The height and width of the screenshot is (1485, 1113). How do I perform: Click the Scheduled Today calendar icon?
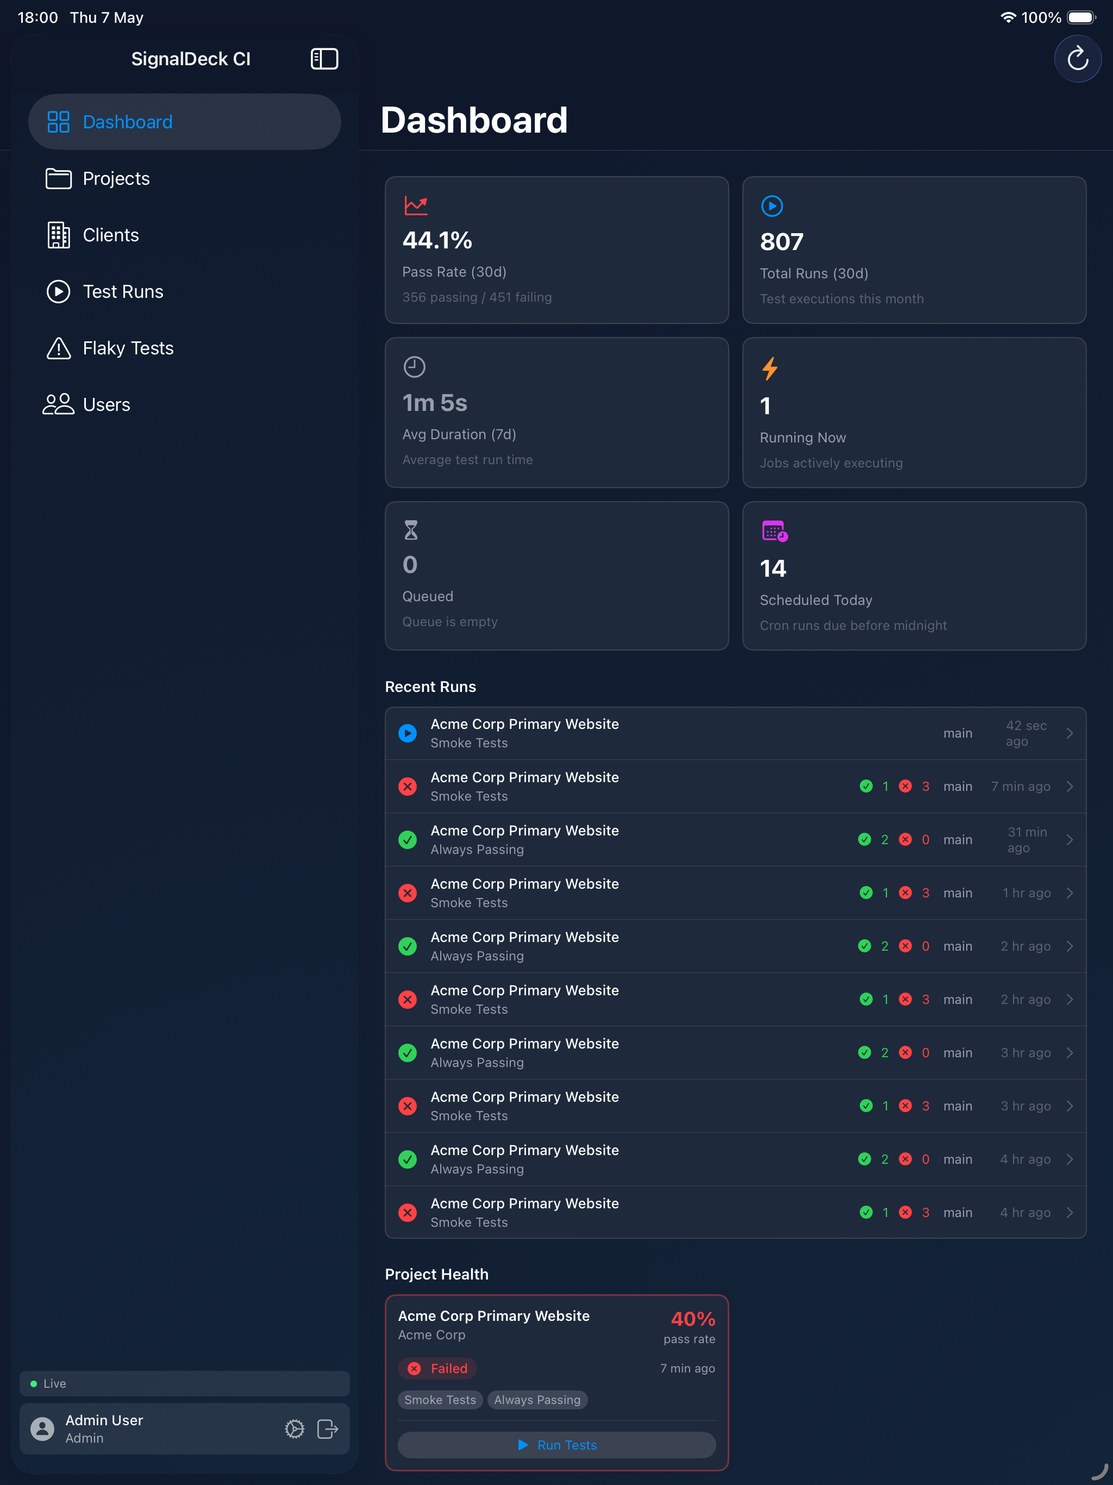774,531
